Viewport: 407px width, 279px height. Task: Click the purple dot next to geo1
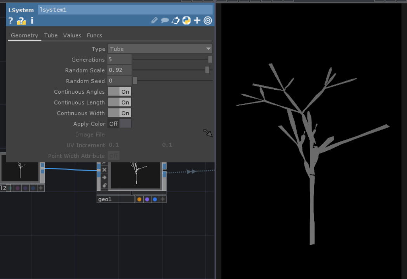coord(147,199)
